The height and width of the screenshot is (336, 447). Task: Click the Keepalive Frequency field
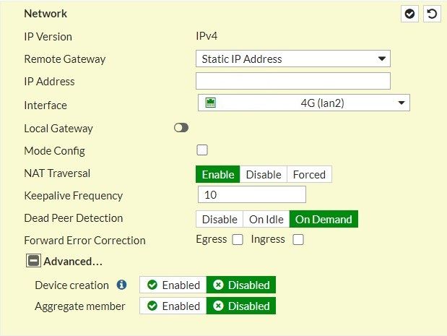pyautogui.click(x=251, y=195)
